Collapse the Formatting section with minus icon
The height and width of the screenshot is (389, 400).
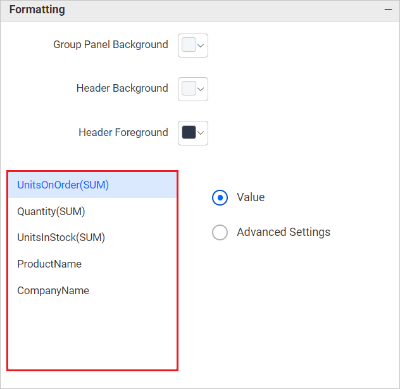387,10
